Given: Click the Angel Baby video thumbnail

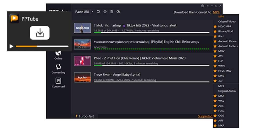Looking at the screenshot, I should [x=82, y=77].
